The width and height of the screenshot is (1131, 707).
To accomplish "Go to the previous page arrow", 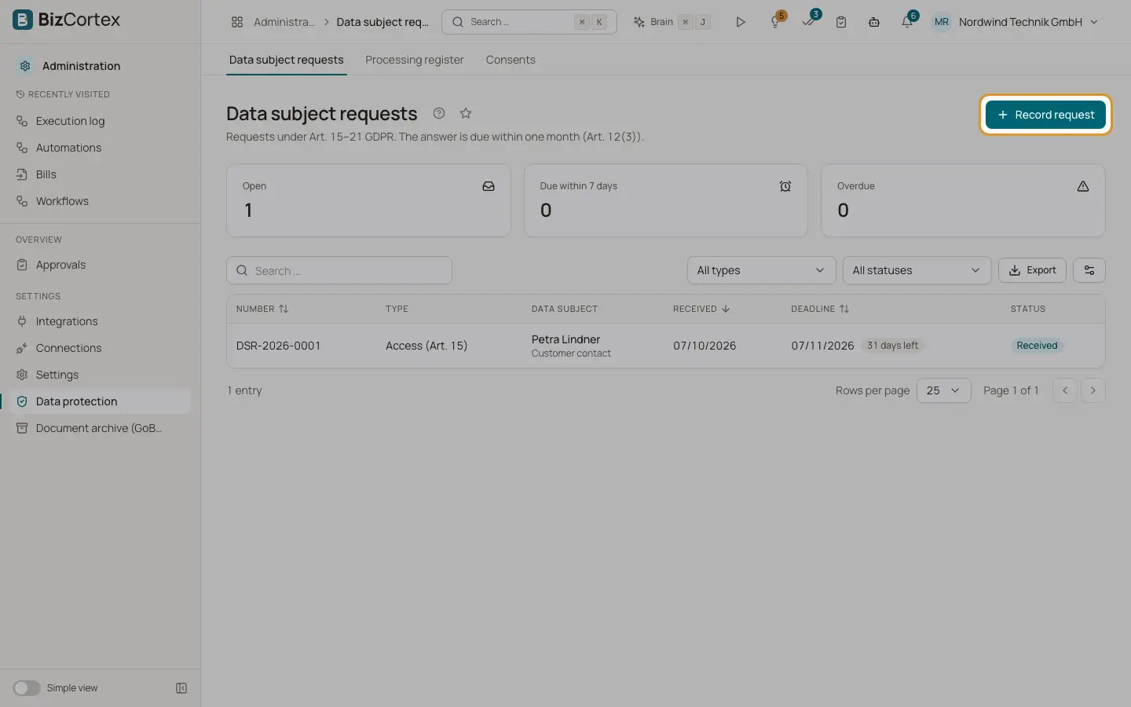I will tap(1065, 390).
